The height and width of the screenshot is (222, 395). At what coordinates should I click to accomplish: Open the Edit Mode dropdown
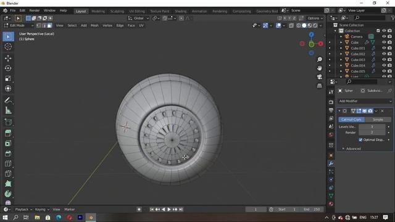19,25
